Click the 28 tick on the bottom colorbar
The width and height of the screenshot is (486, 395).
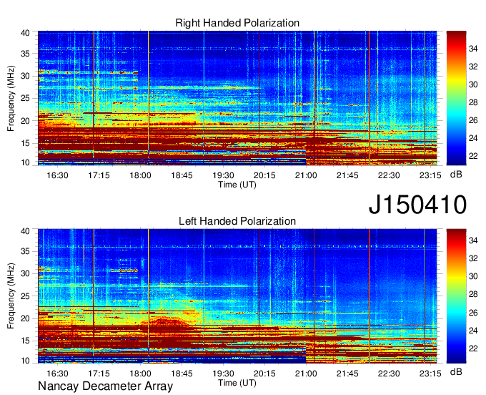[473, 294]
